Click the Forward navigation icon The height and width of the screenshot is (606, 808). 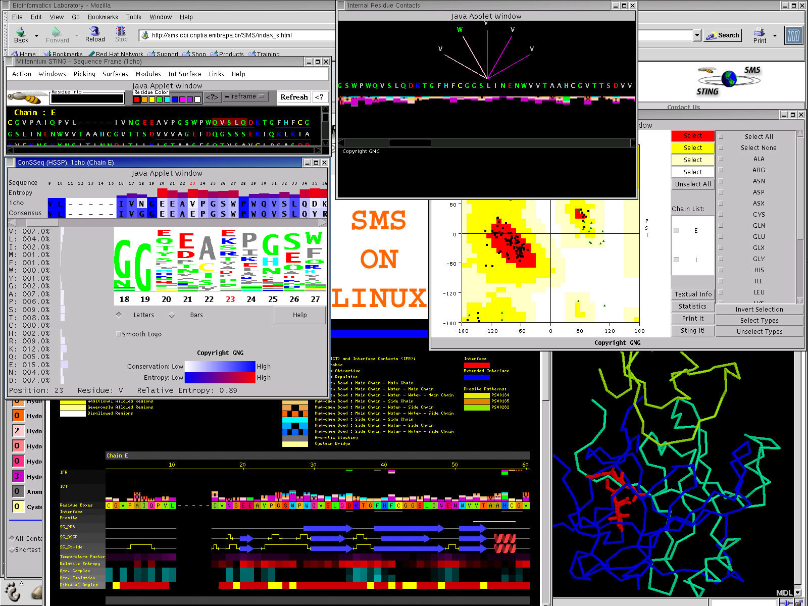pyautogui.click(x=57, y=31)
